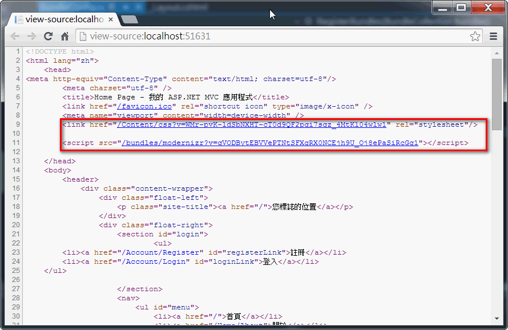The image size is (508, 330).
Task: Click the section id="login" line
Action: (x=163, y=234)
